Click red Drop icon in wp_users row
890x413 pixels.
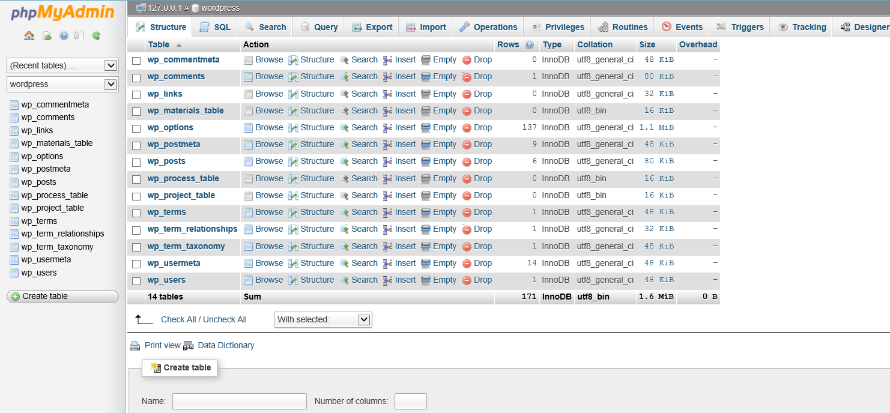point(467,280)
